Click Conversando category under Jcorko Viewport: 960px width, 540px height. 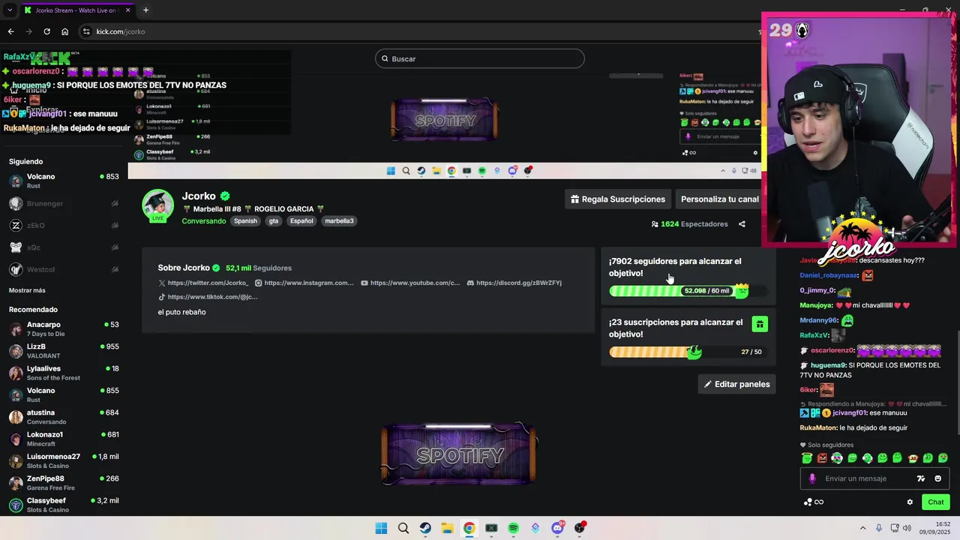203,221
